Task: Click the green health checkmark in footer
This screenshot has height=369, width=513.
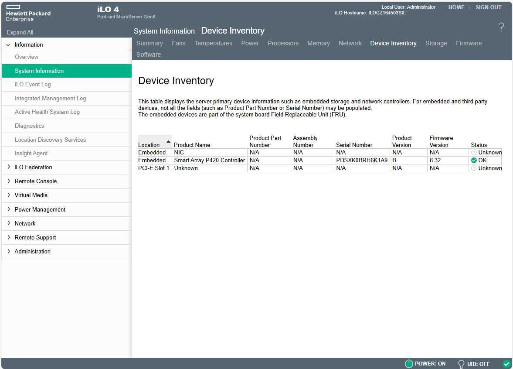Action: 506,363
